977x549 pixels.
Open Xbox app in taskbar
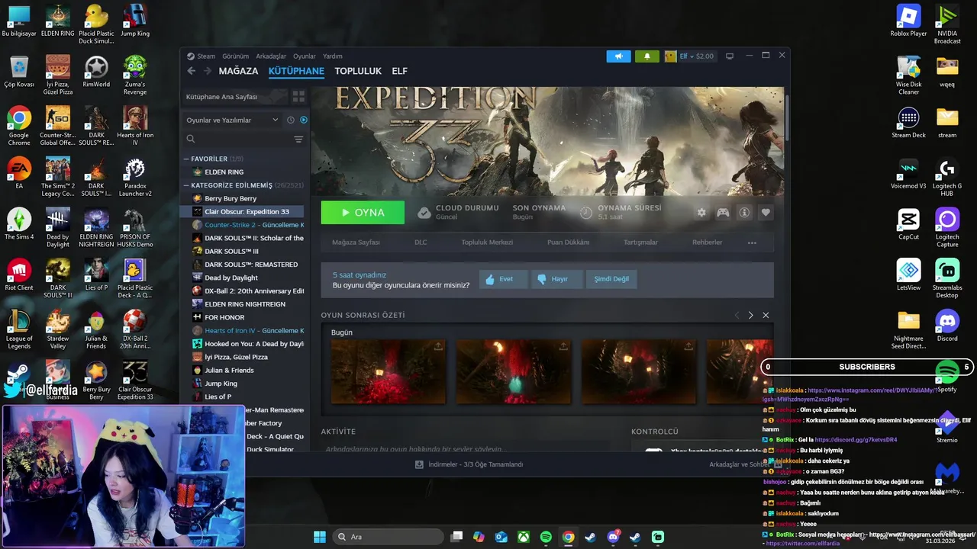524,537
